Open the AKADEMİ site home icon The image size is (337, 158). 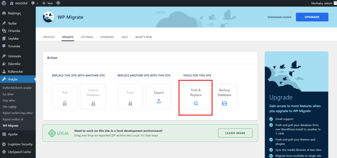click(12, 3)
